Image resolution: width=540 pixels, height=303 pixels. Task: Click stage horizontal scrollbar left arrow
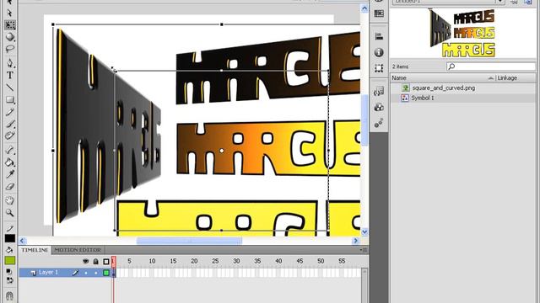(23, 241)
